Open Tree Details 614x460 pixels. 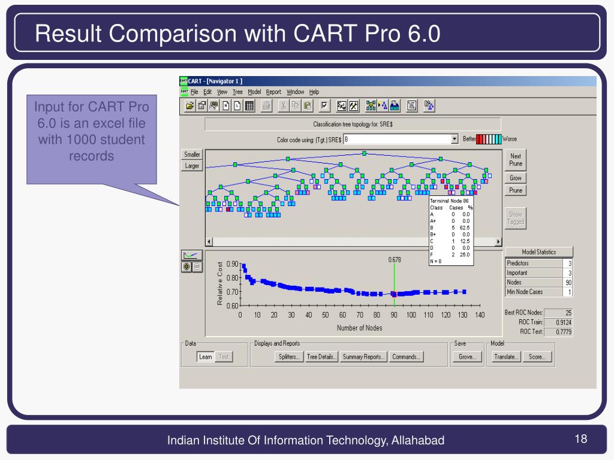click(321, 357)
